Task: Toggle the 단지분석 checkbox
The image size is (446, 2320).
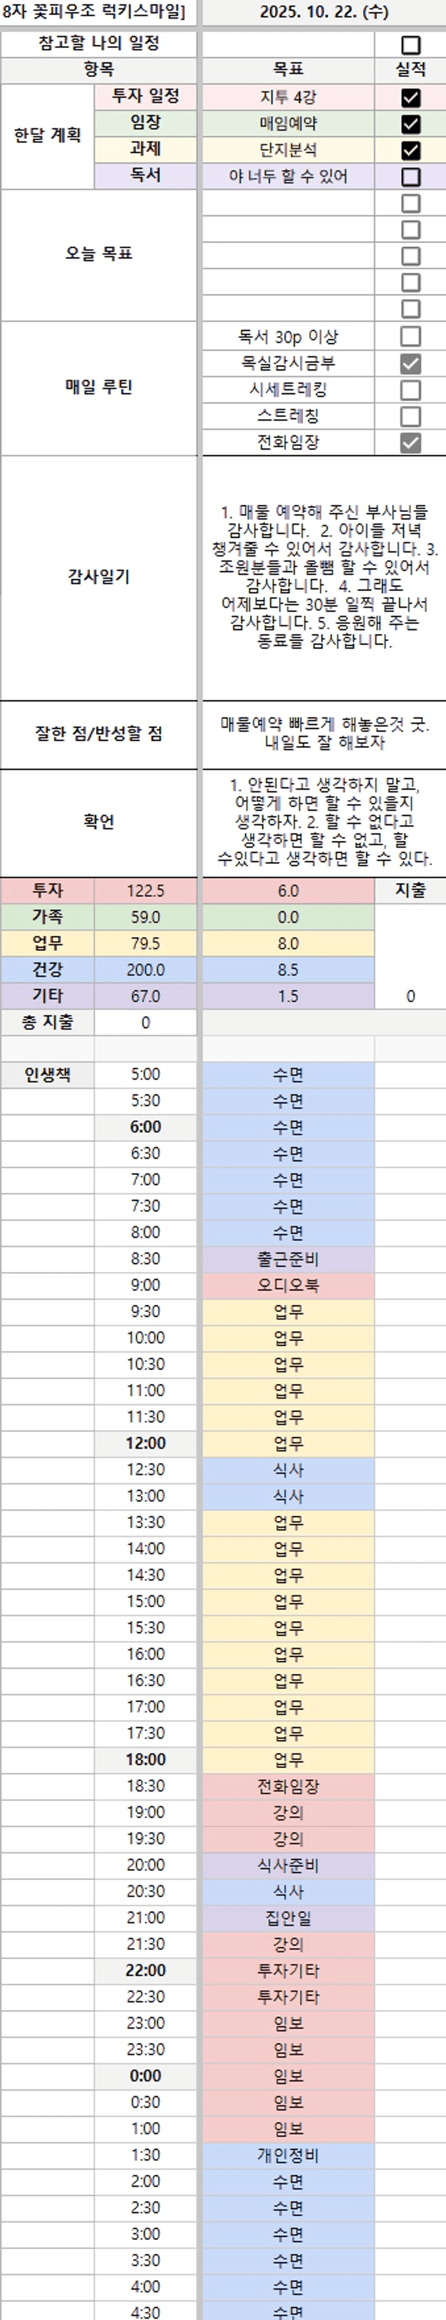Action: coord(410,150)
